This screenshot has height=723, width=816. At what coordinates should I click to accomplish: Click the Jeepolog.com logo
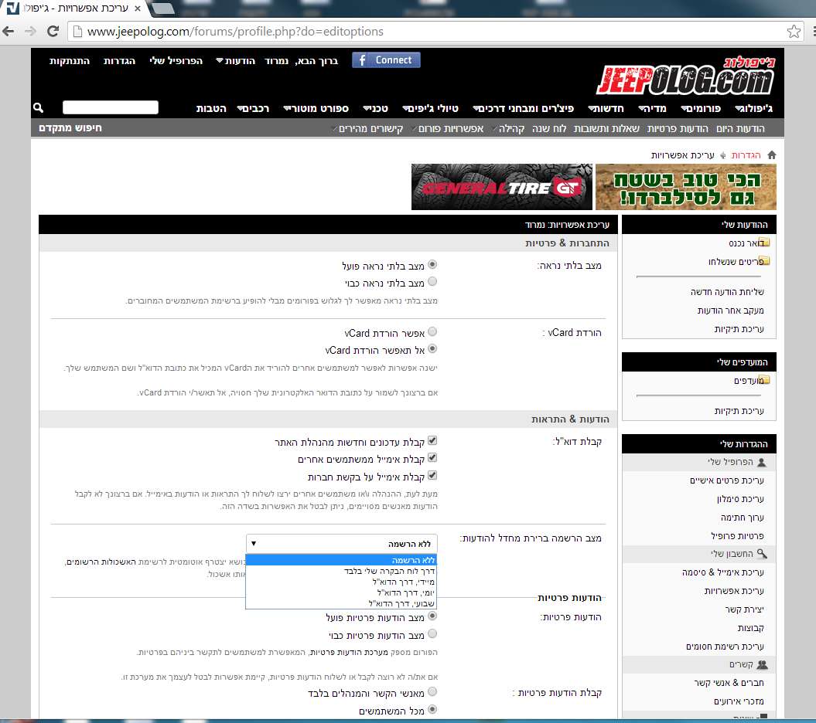click(685, 76)
